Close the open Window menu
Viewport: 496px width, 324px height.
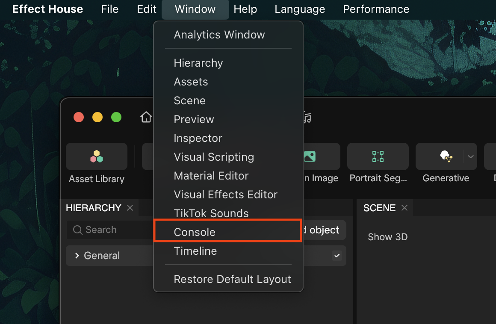(195, 9)
